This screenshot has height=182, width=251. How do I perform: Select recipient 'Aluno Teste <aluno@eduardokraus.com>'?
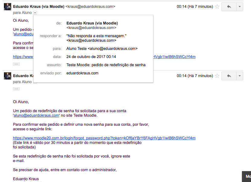[102, 49]
